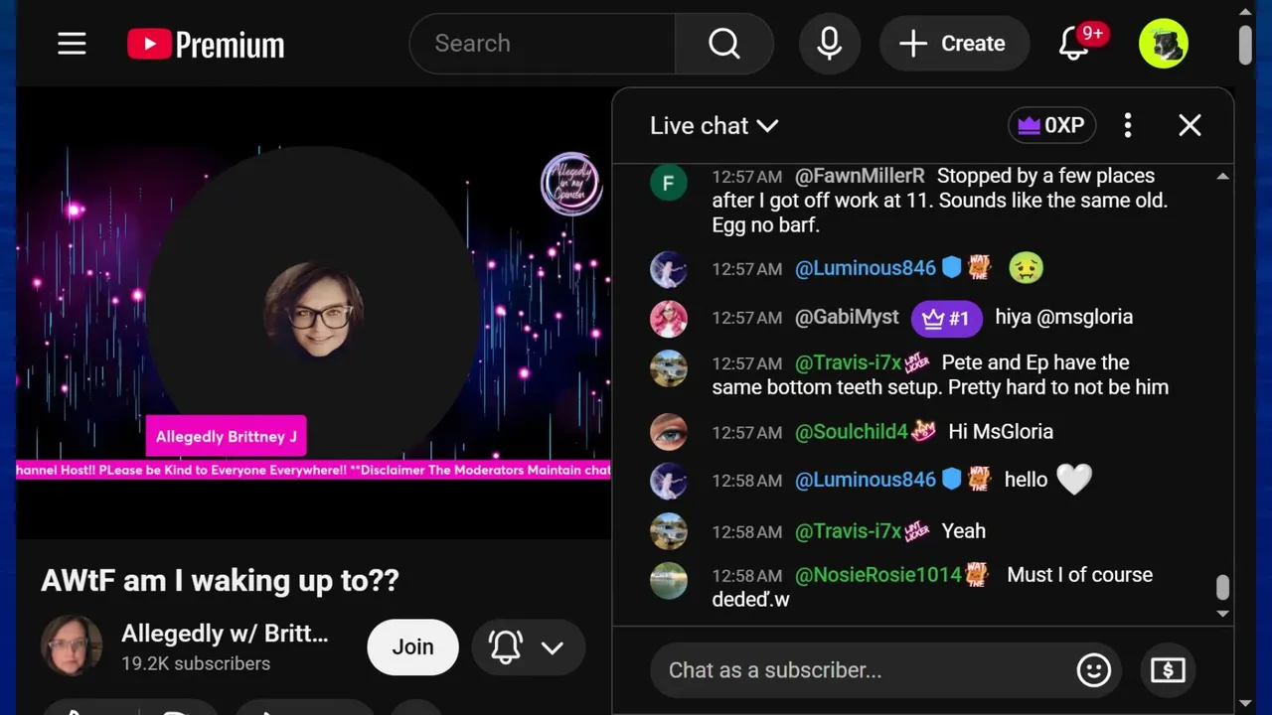The image size is (1272, 715).
Task: Close the live chat panel
Action: [x=1190, y=125]
